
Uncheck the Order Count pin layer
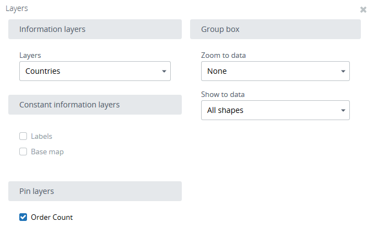[x=23, y=217]
